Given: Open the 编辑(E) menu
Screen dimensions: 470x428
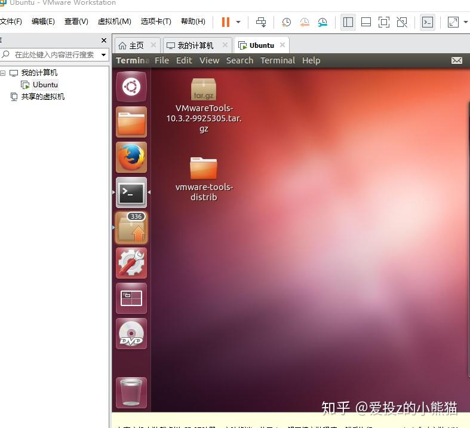Looking at the screenshot, I should pos(43,22).
